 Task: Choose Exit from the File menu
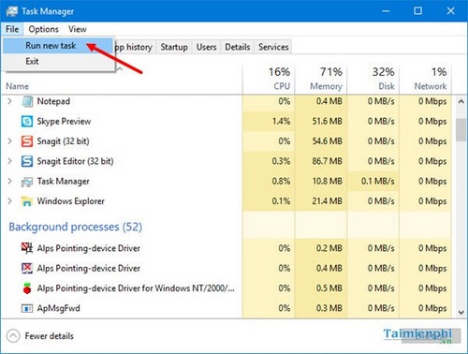pyautogui.click(x=58, y=61)
